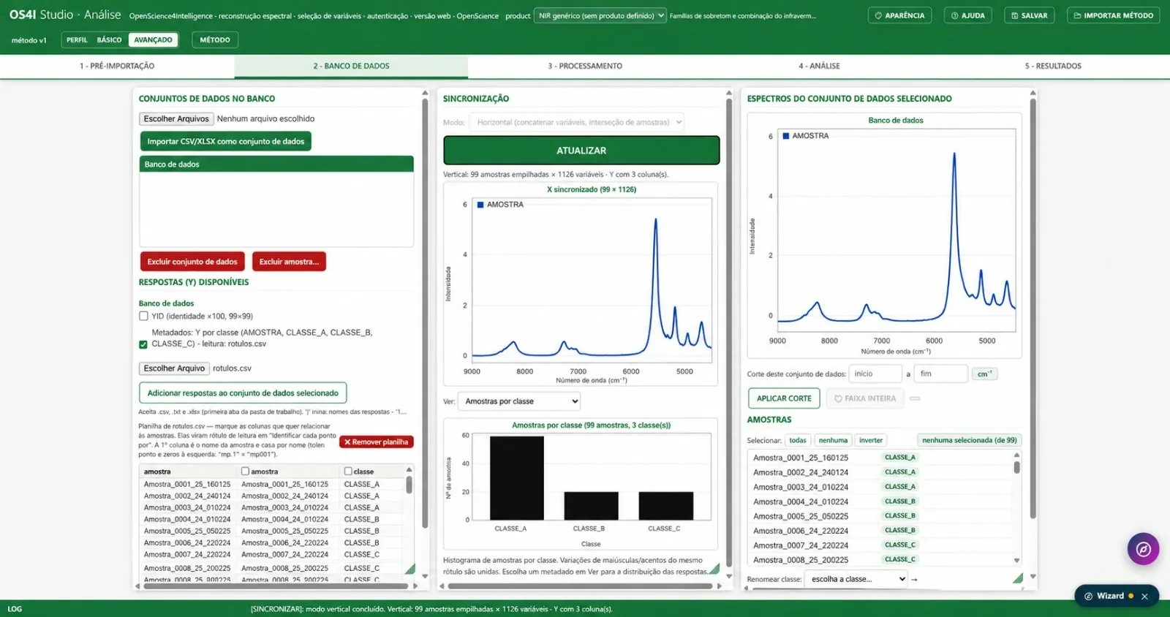1170x617 pixels.
Task: Click Excluir conjunto de dados
Action: (x=192, y=262)
